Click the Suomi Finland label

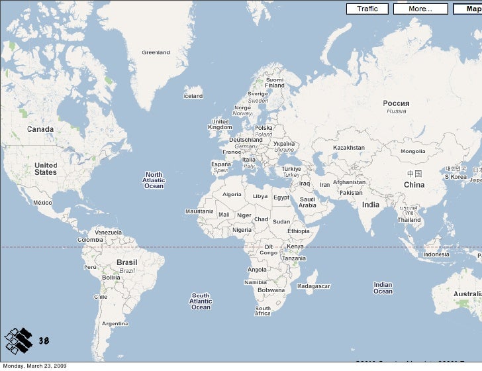(275, 82)
